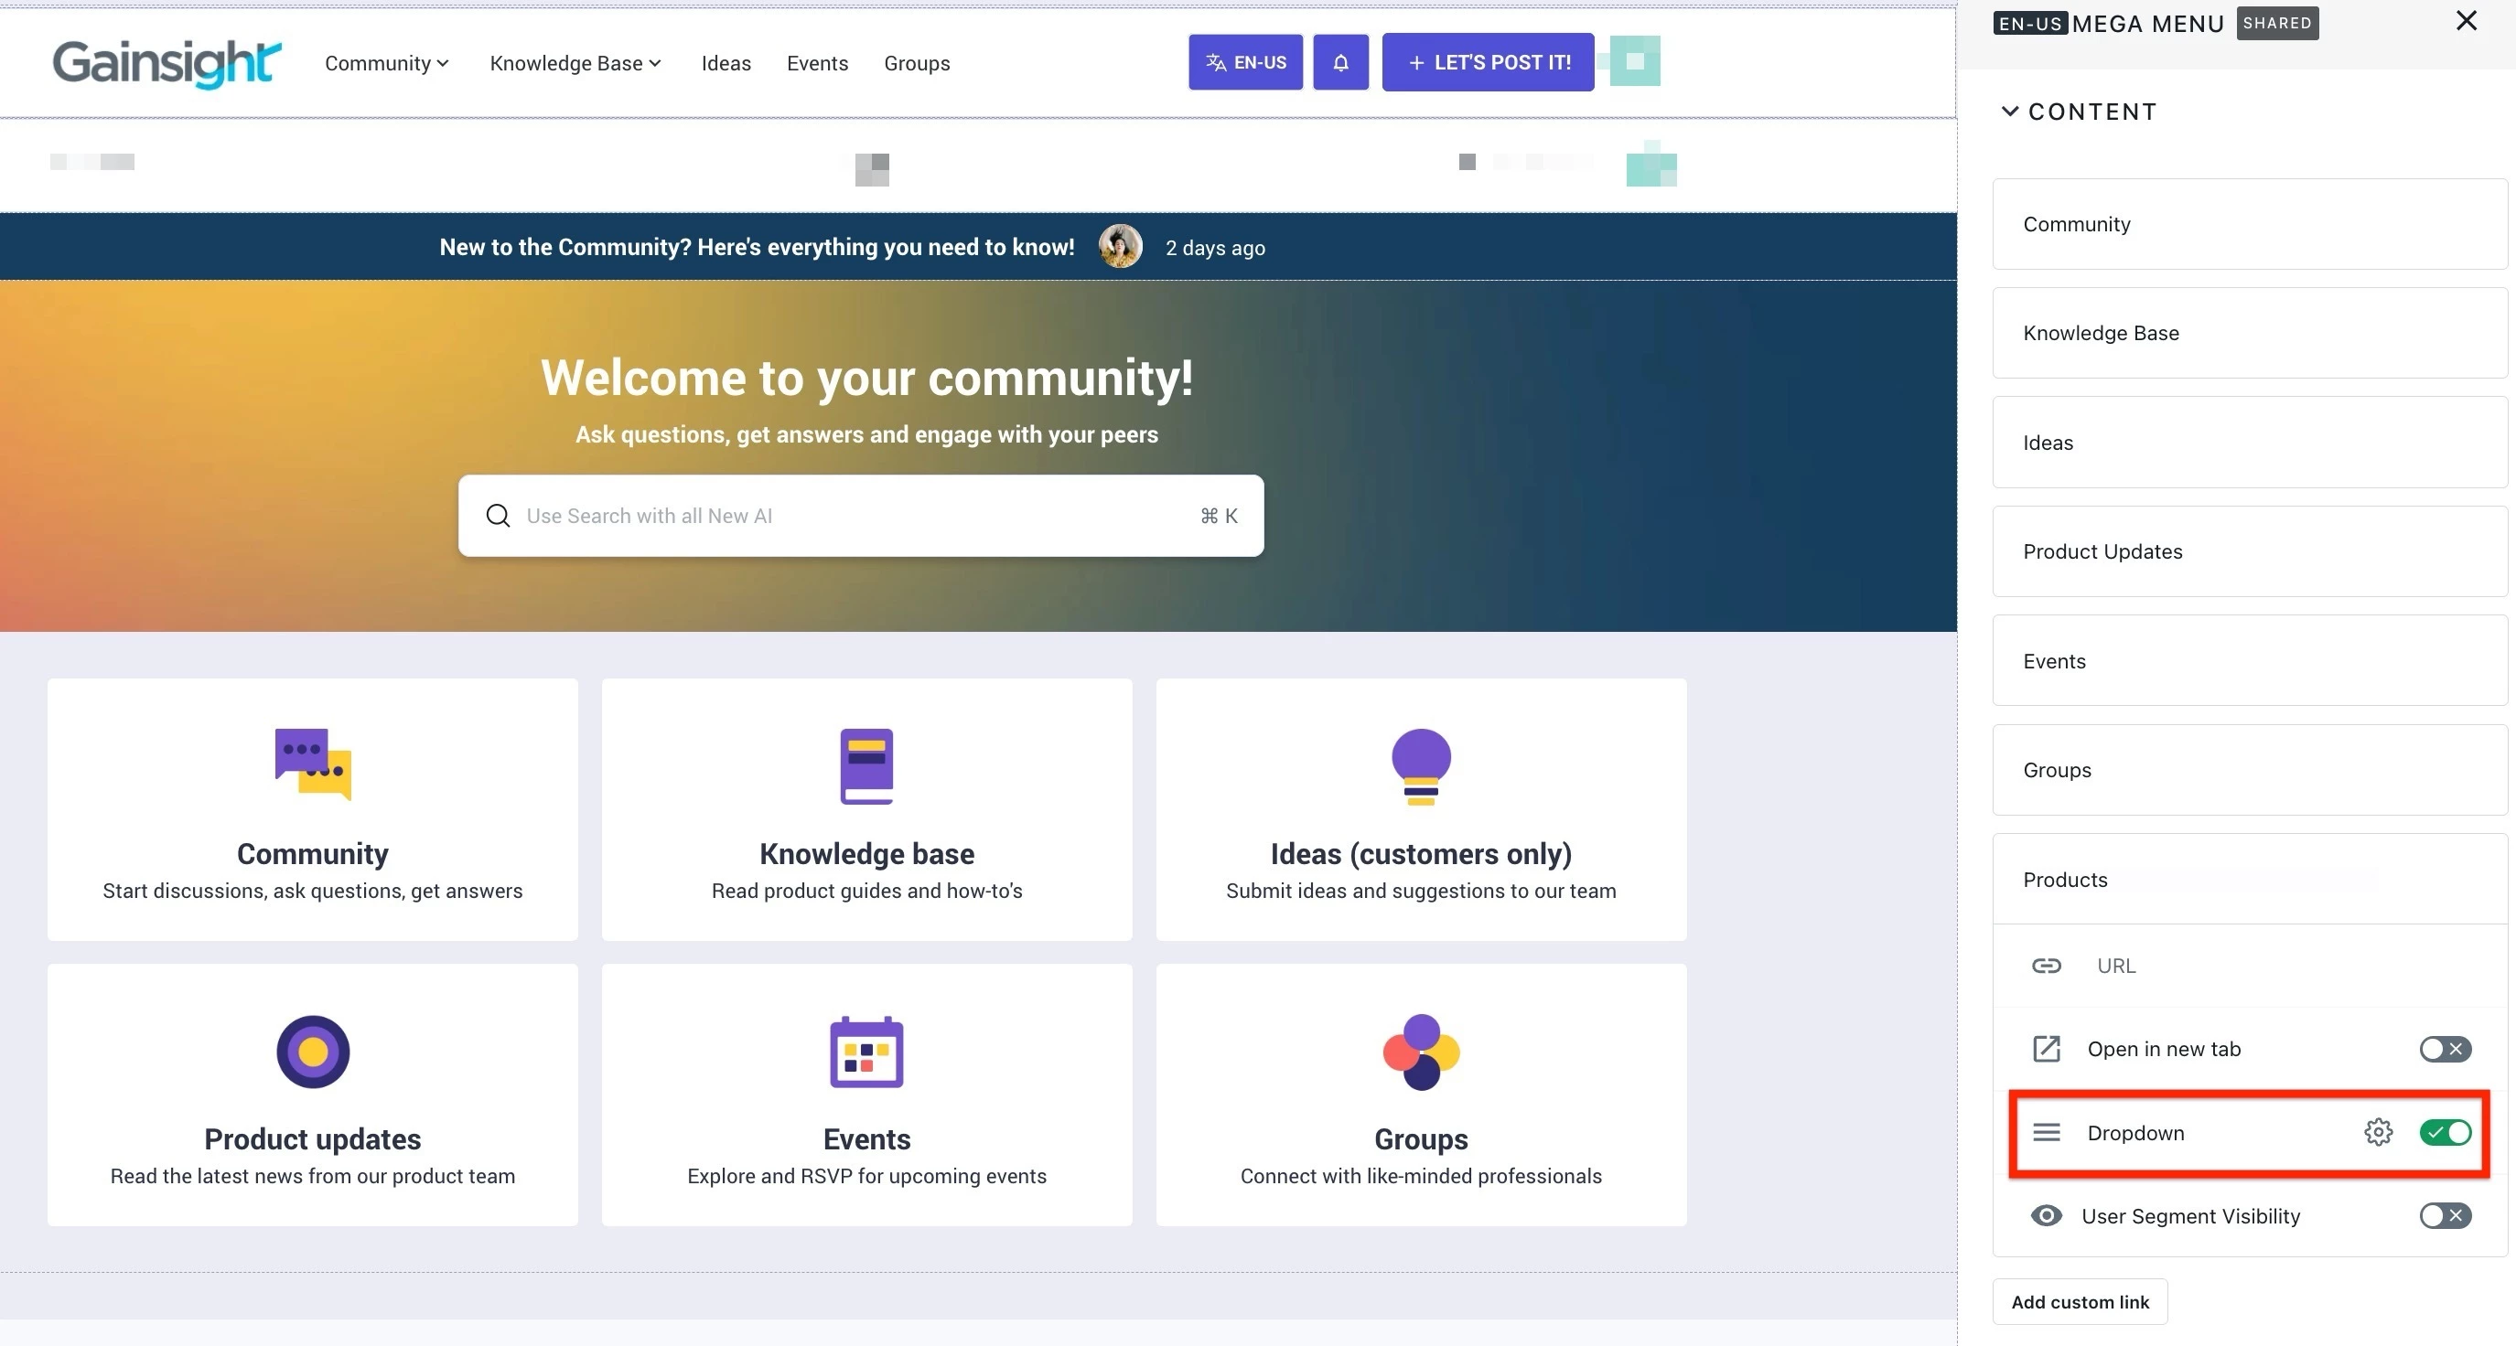
Task: Click the Groups colored circles icon
Action: tap(1420, 1052)
